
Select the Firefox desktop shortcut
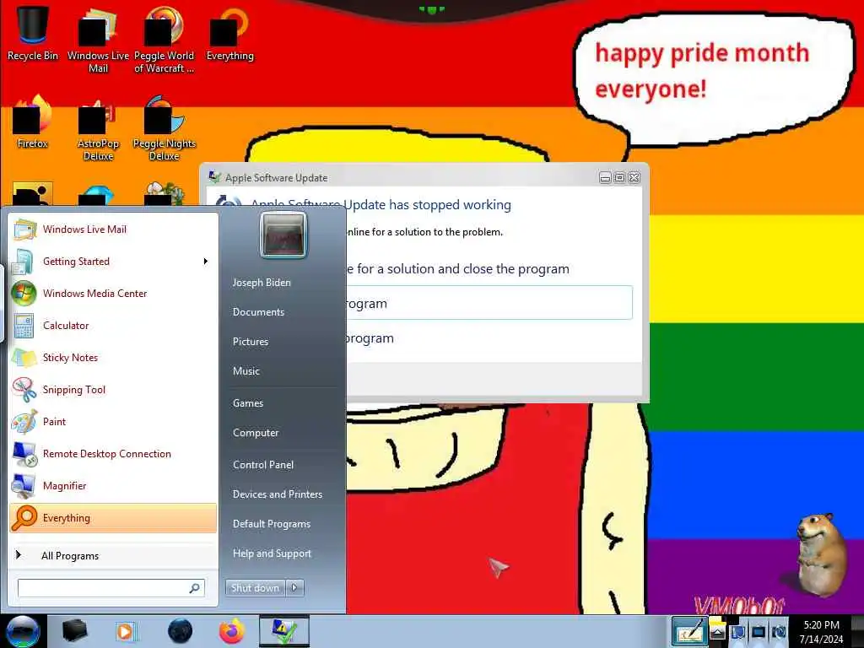point(33,122)
